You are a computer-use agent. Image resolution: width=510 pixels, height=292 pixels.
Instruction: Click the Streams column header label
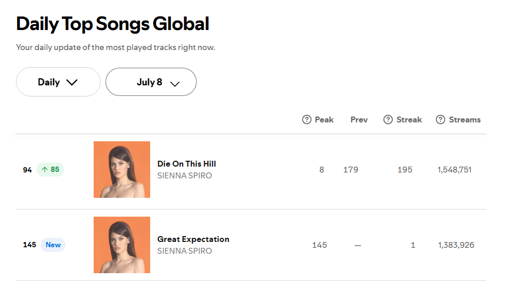click(465, 120)
